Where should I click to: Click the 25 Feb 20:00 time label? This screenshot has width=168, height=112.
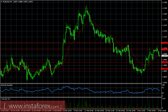(x=131, y=110)
